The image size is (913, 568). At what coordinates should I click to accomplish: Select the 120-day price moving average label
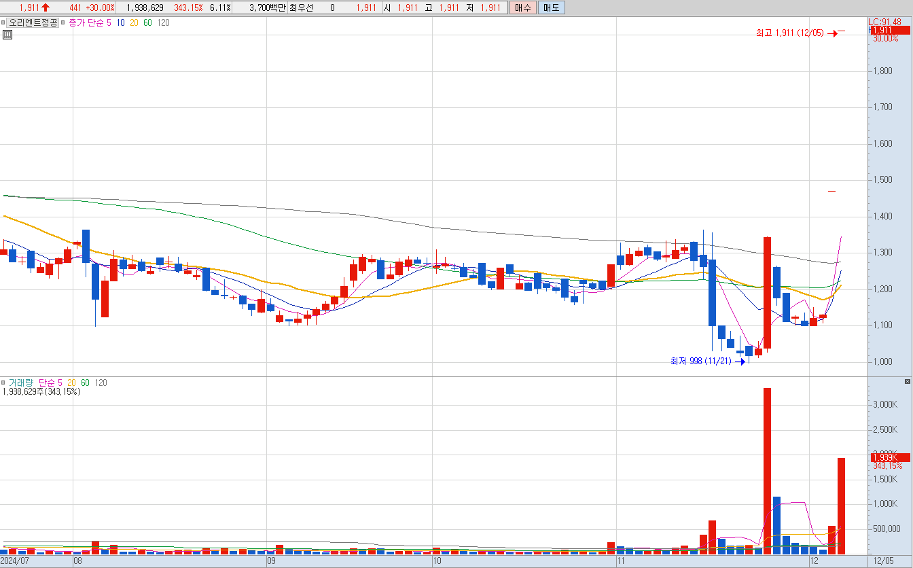point(163,22)
